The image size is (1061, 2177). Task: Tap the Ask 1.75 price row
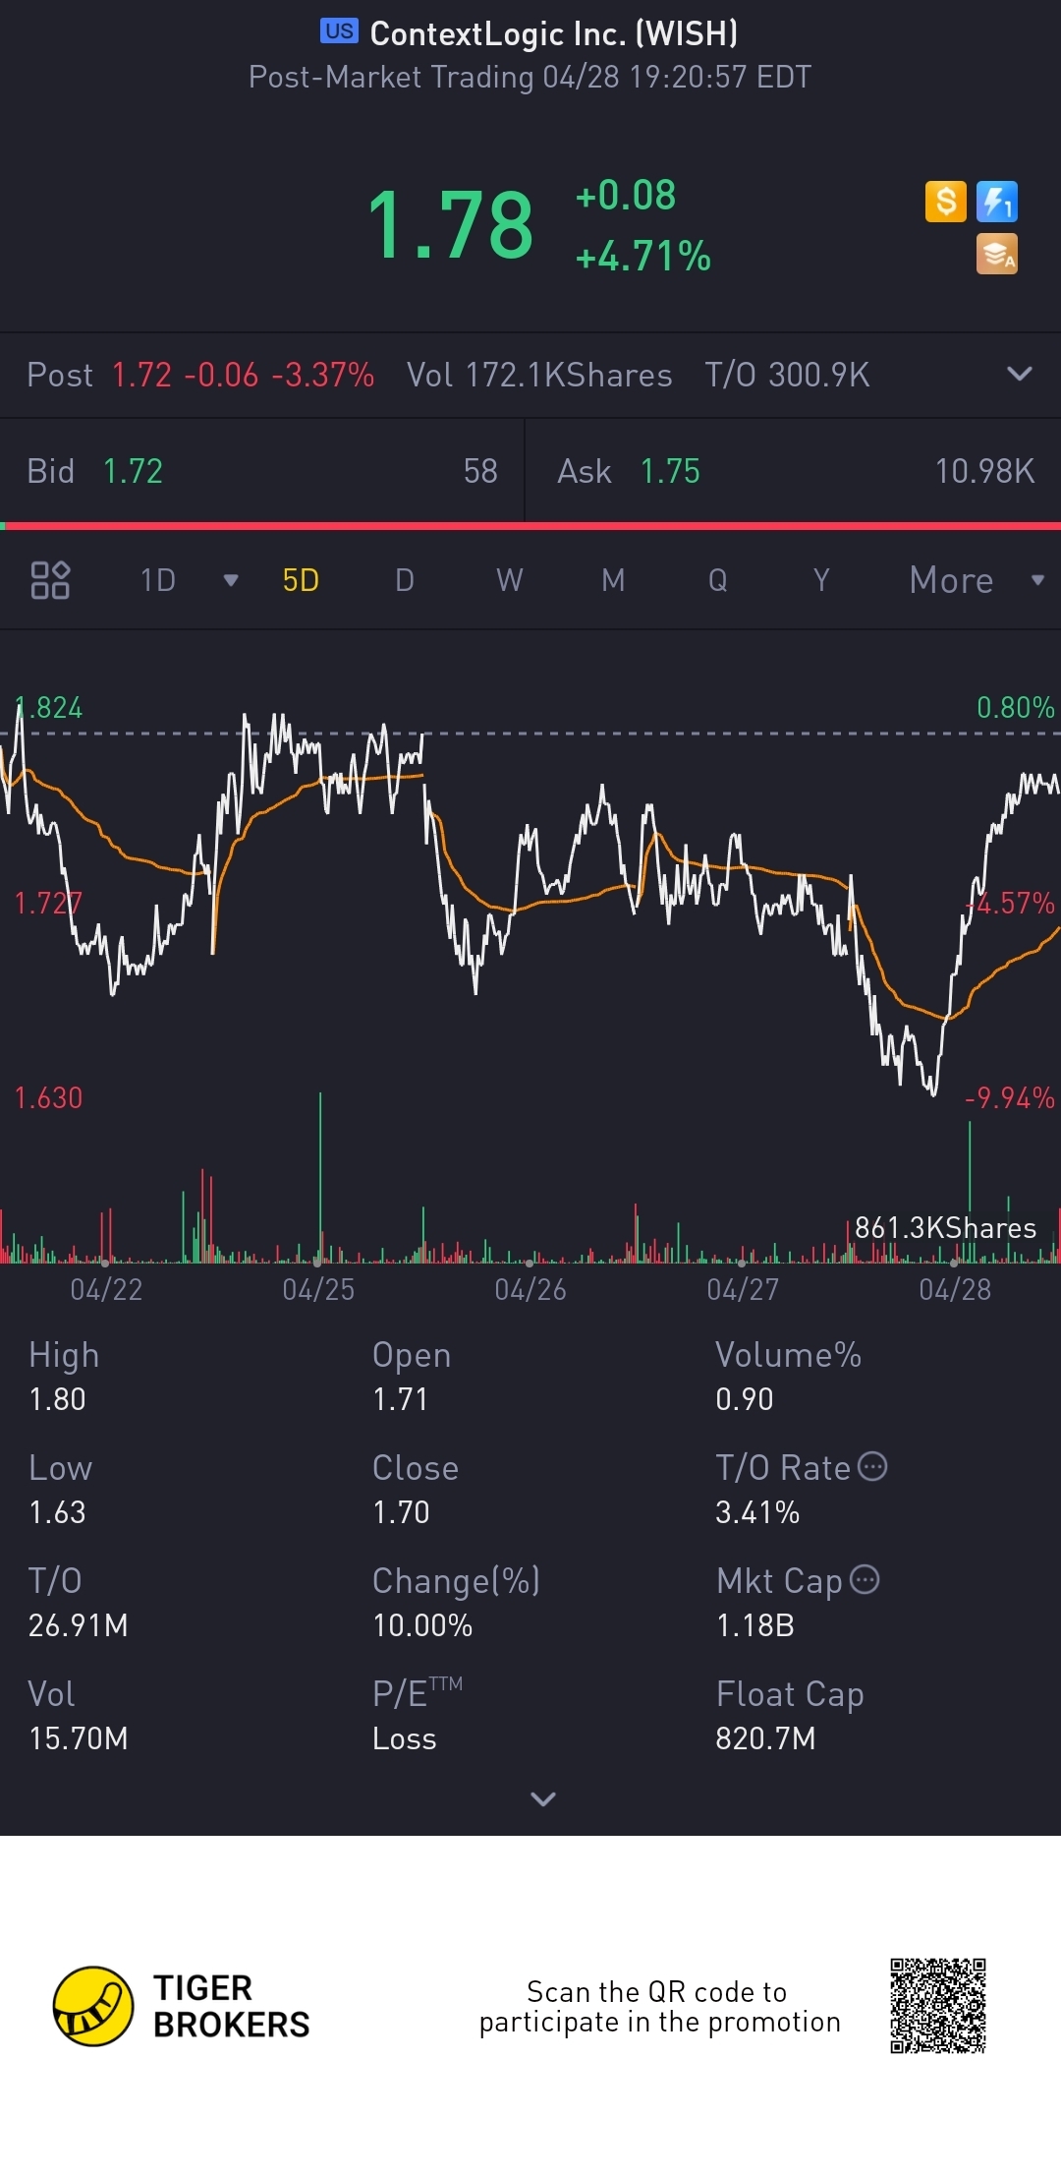point(794,471)
